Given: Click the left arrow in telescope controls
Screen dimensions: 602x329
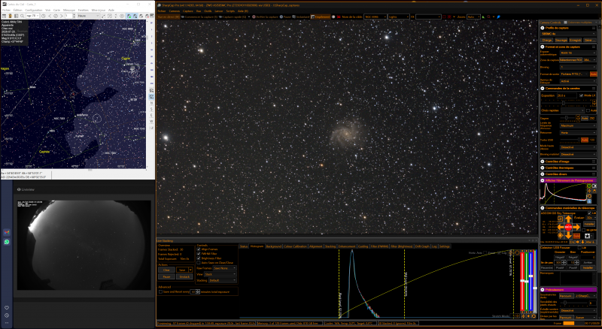Looking at the screenshot, I should [561, 227].
